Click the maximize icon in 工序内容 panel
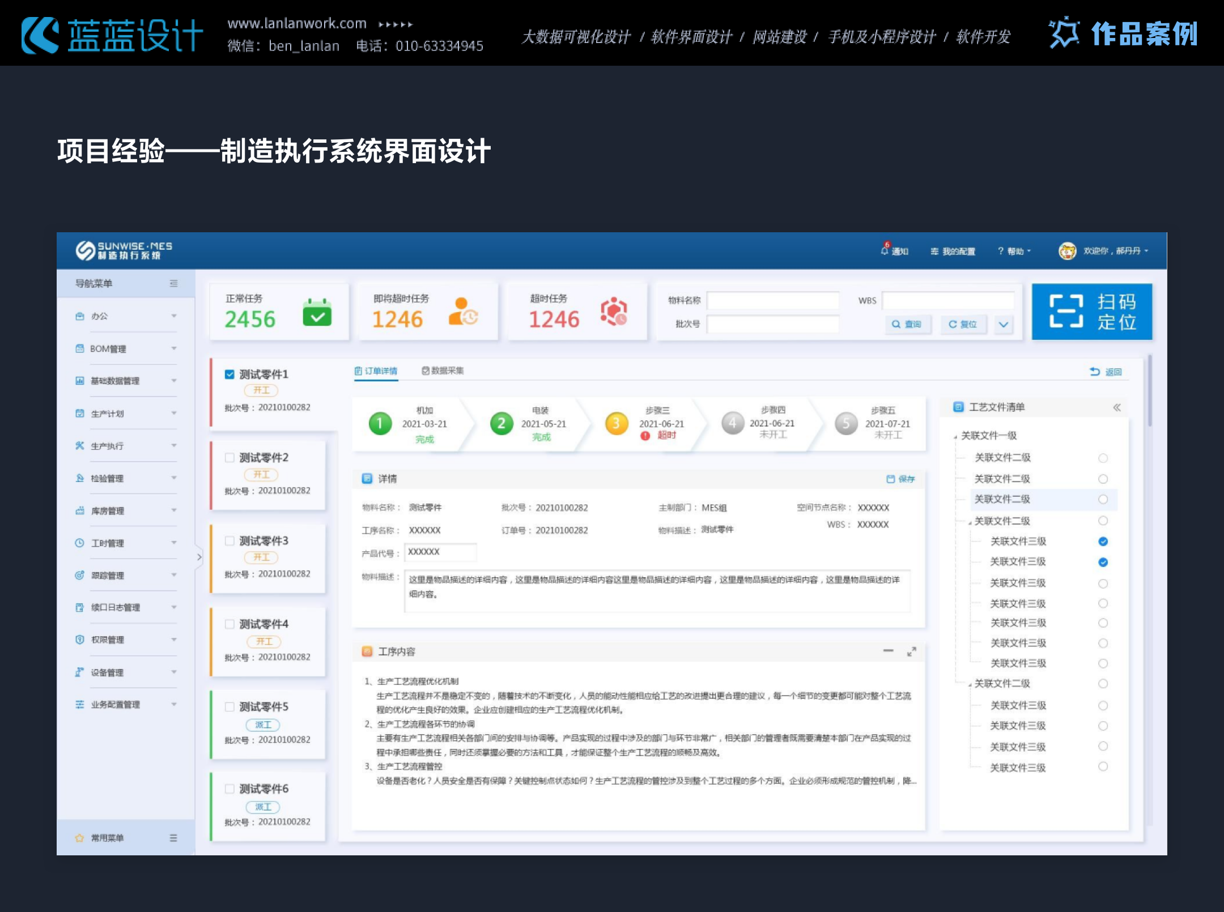 (911, 651)
